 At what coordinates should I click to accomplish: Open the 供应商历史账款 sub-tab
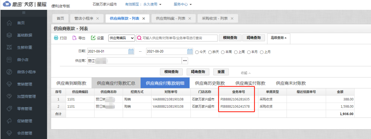tap(210, 83)
